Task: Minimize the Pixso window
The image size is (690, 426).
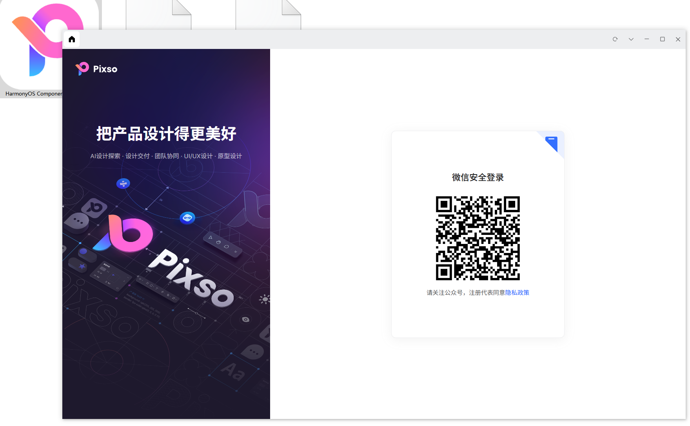Action: click(647, 39)
